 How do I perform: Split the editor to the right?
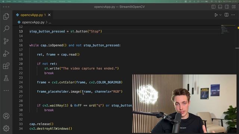pyautogui.click(x=226, y=15)
